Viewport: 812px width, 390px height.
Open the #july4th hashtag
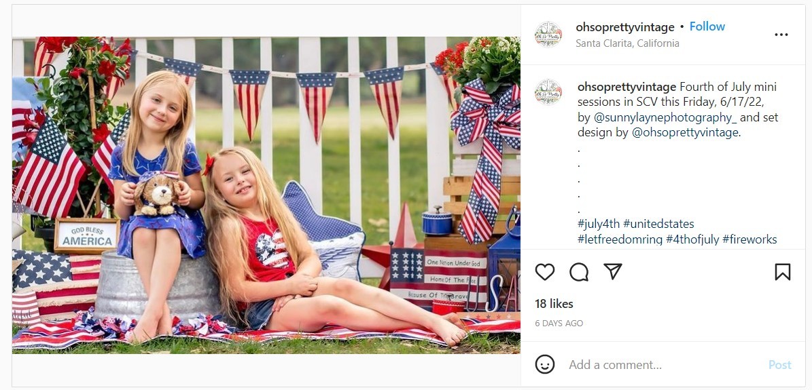pyautogui.click(x=598, y=224)
